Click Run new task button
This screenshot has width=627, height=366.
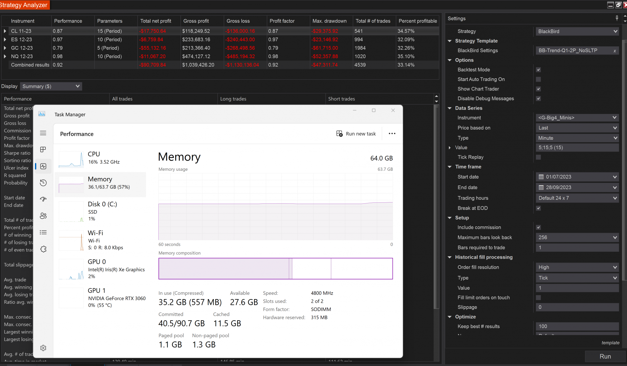(x=356, y=134)
